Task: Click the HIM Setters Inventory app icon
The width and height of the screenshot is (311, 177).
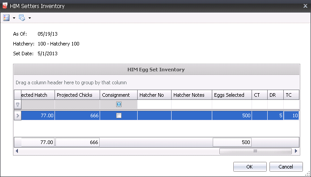Action: tap(5, 6)
